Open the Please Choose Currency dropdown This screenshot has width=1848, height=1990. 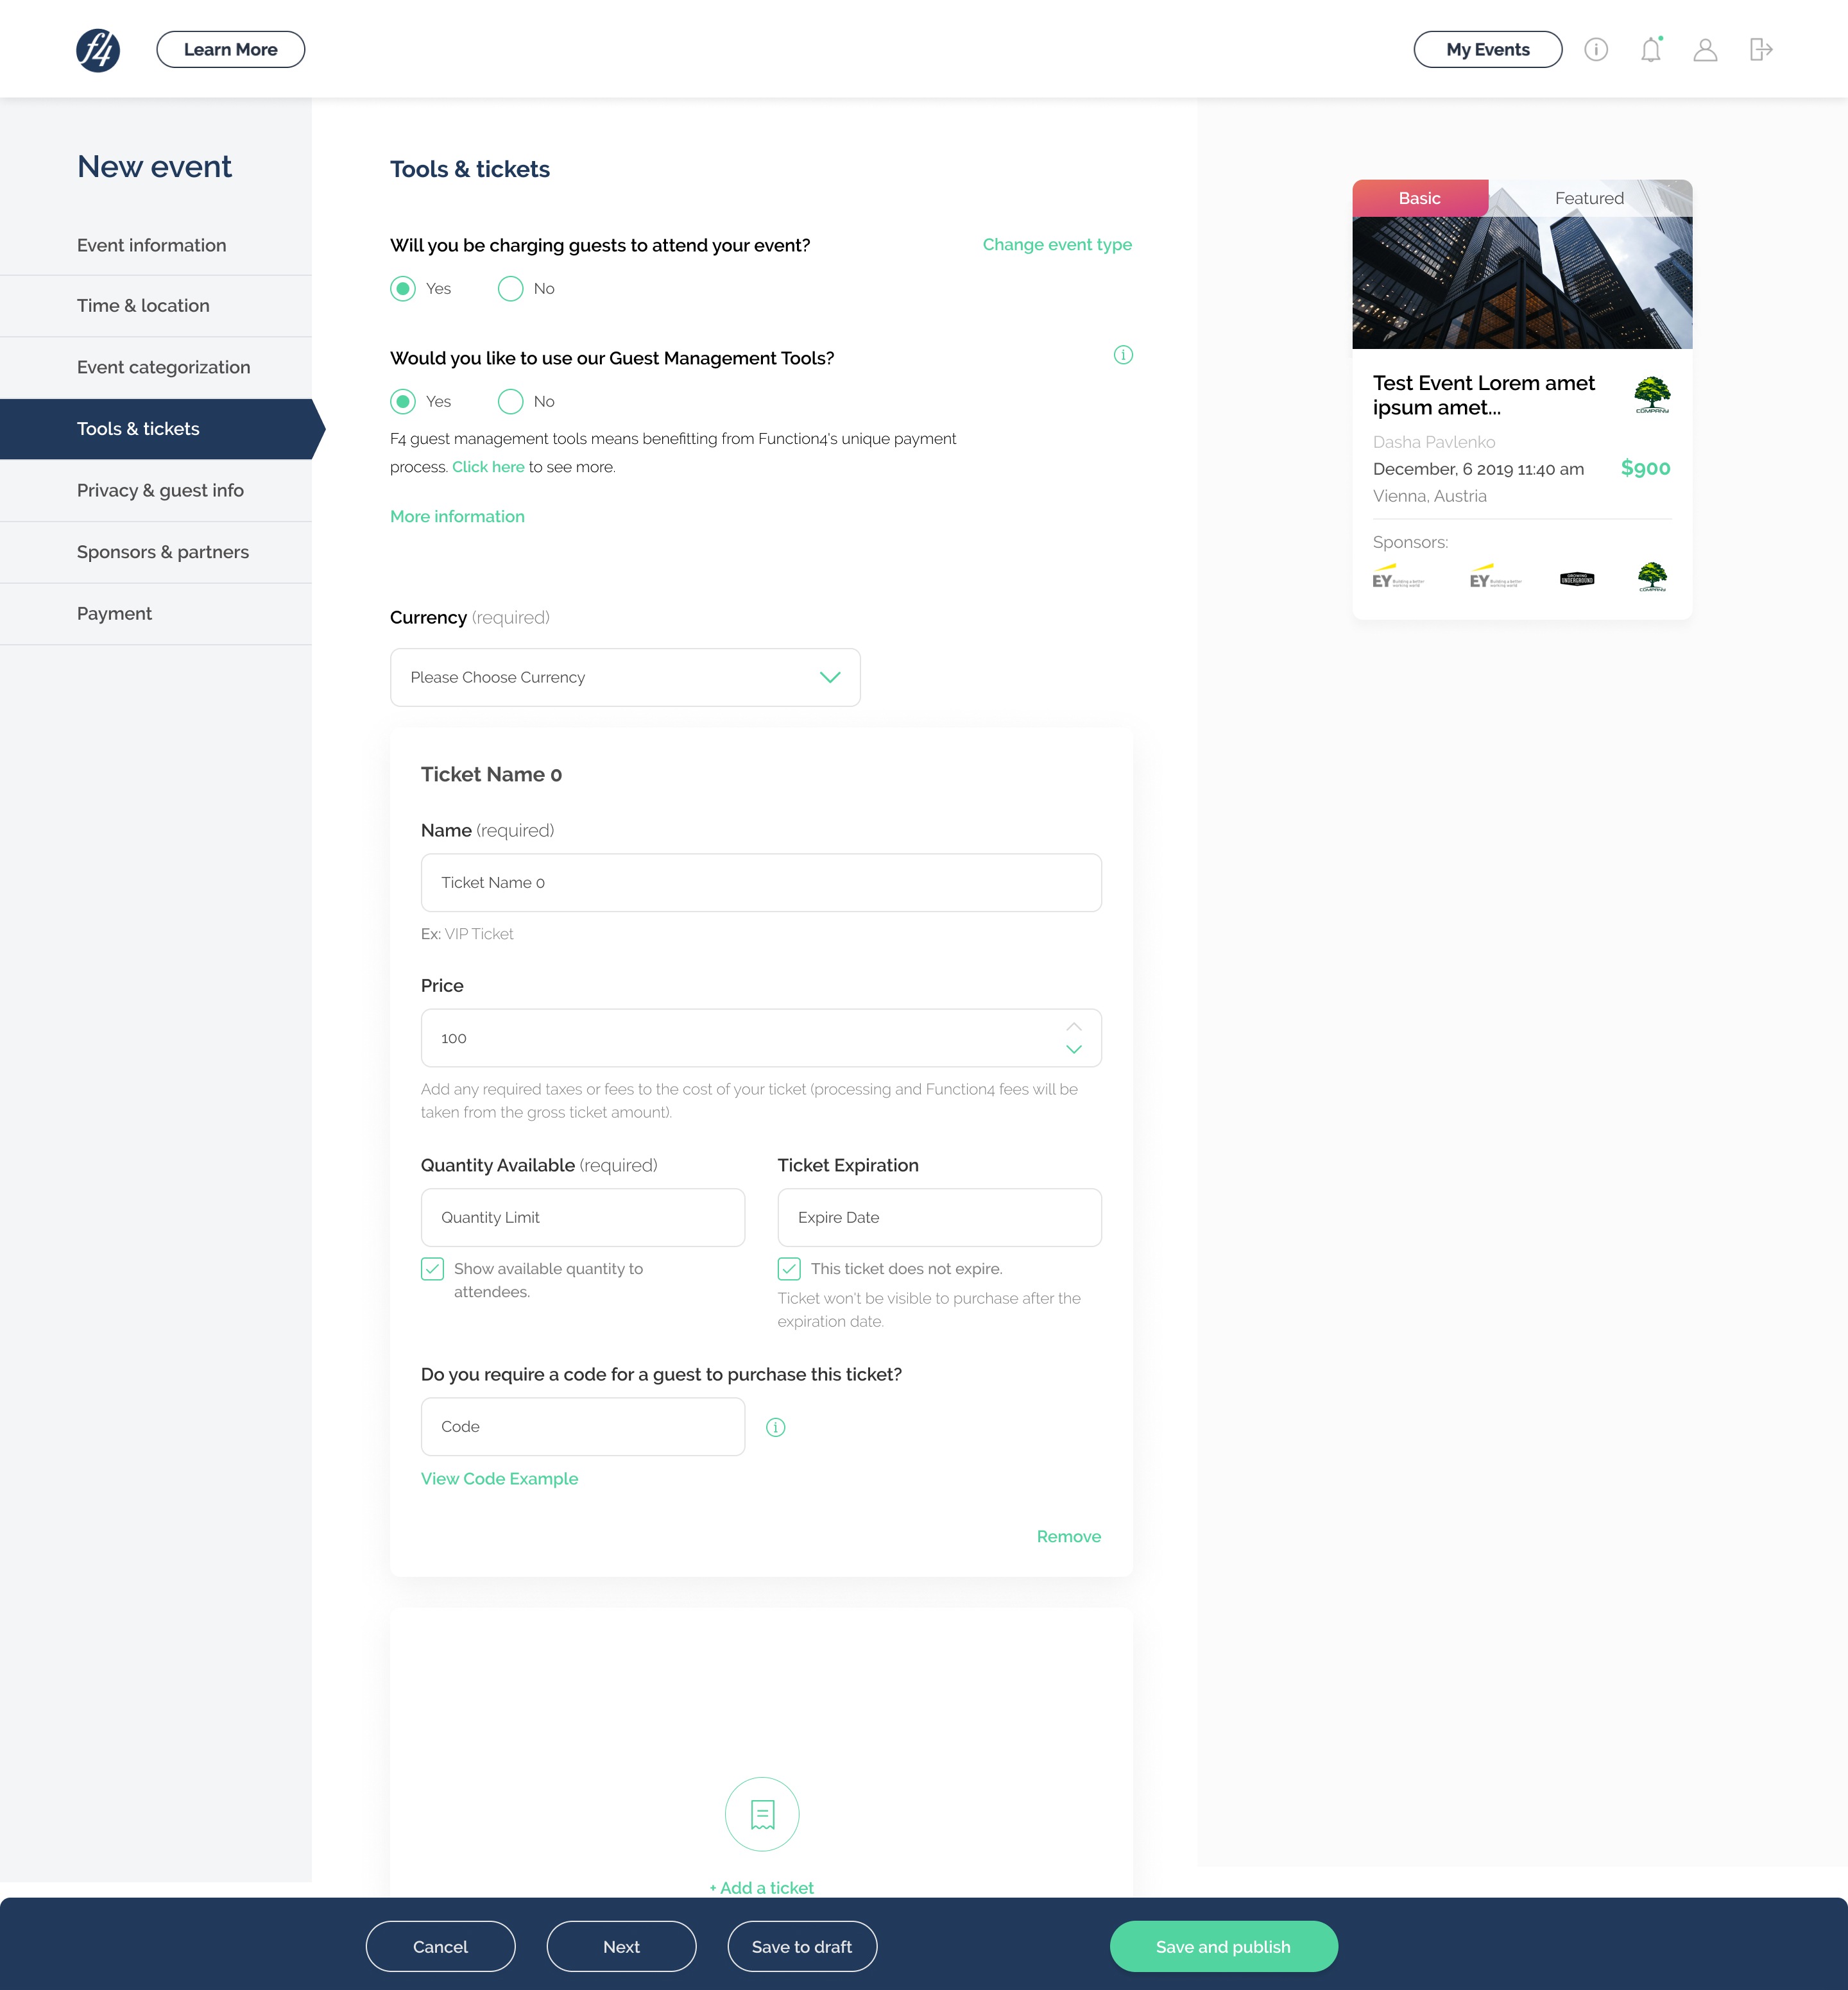[625, 677]
